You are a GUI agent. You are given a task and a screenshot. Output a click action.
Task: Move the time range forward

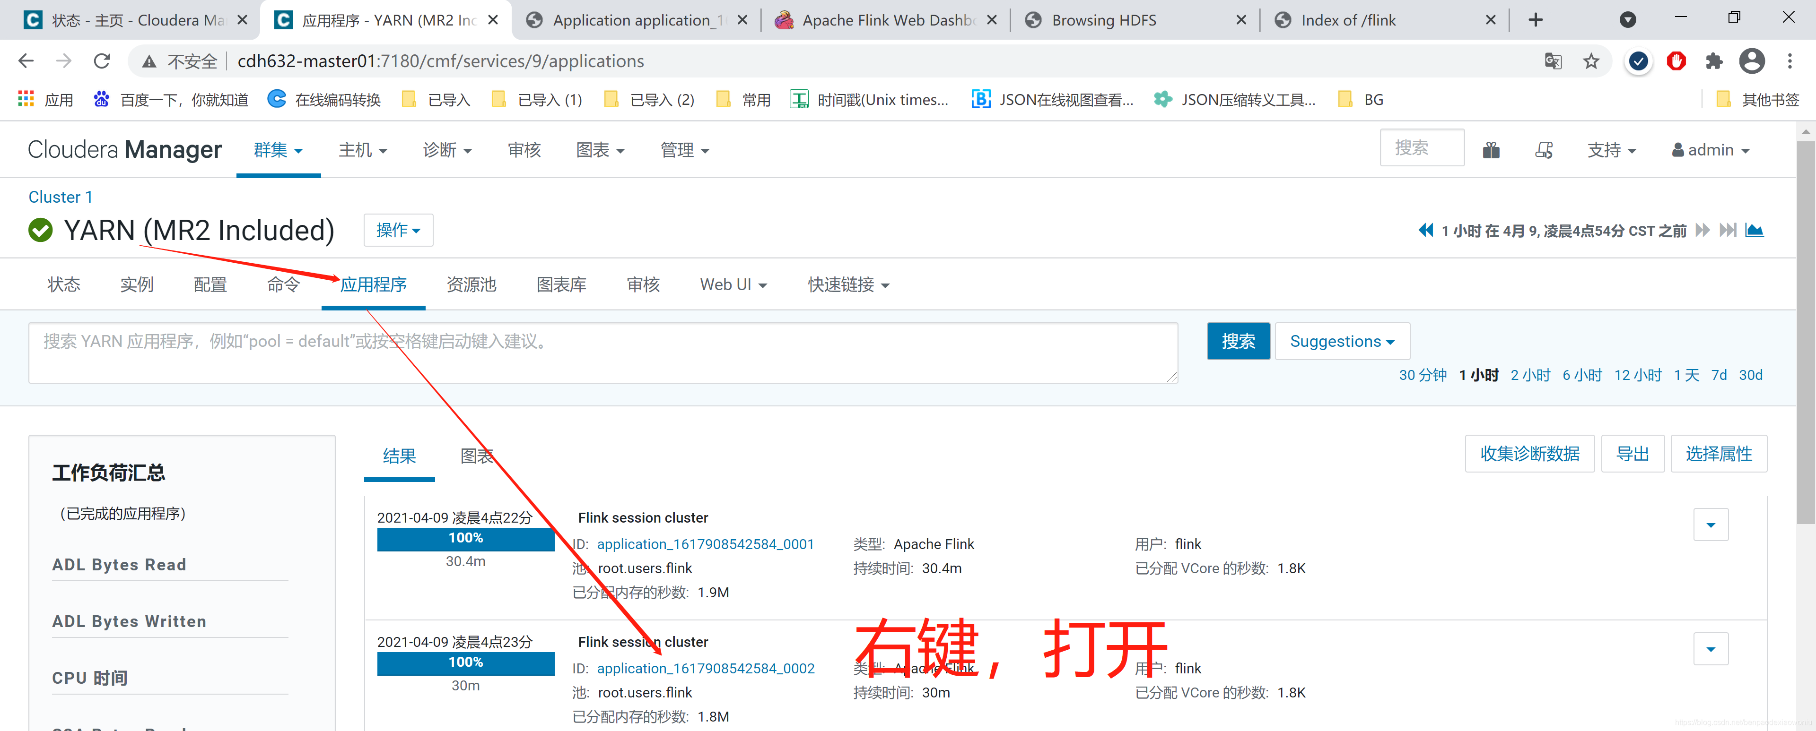point(1702,230)
